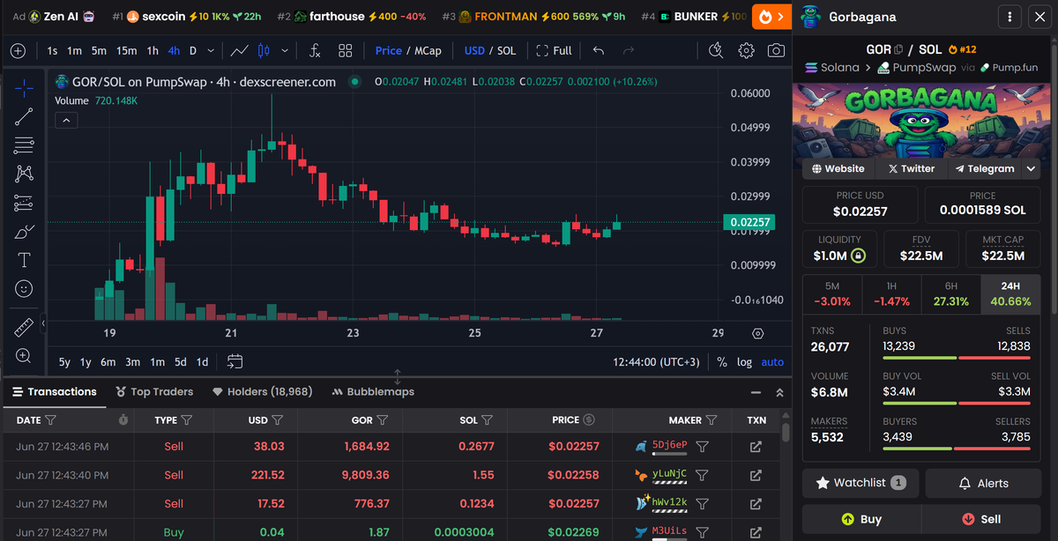
Task: Click the Sell button in side panel
Action: 981,519
